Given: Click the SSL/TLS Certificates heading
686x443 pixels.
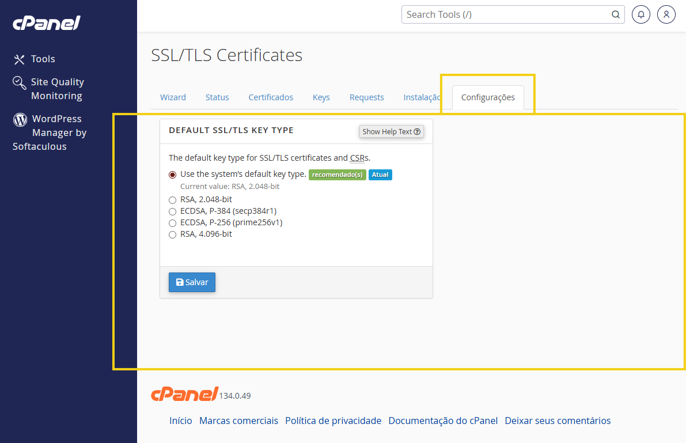Looking at the screenshot, I should point(226,55).
